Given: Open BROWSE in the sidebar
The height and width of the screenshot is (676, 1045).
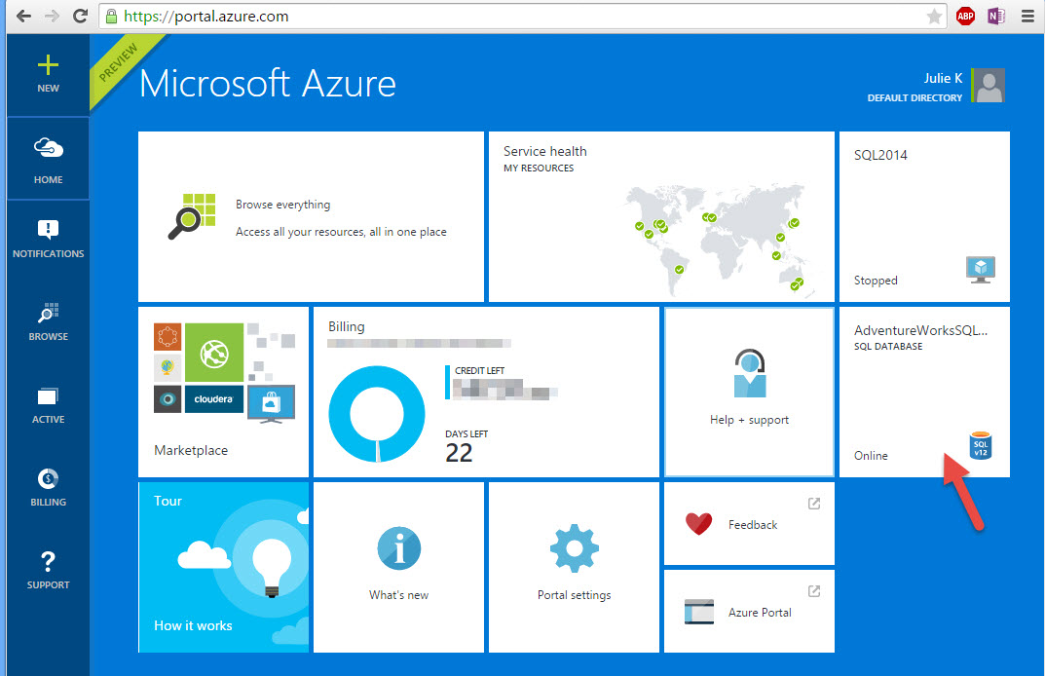Looking at the screenshot, I should pos(48,321).
